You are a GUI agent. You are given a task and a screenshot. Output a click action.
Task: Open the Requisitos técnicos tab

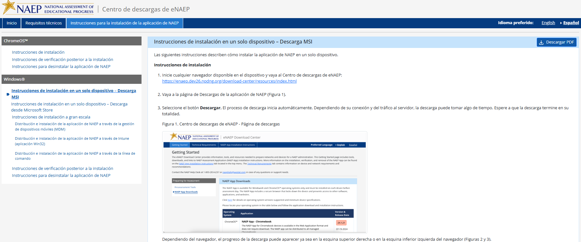pyautogui.click(x=44, y=23)
